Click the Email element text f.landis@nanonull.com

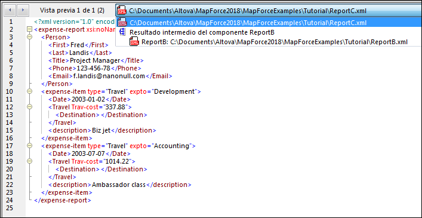coord(109,76)
